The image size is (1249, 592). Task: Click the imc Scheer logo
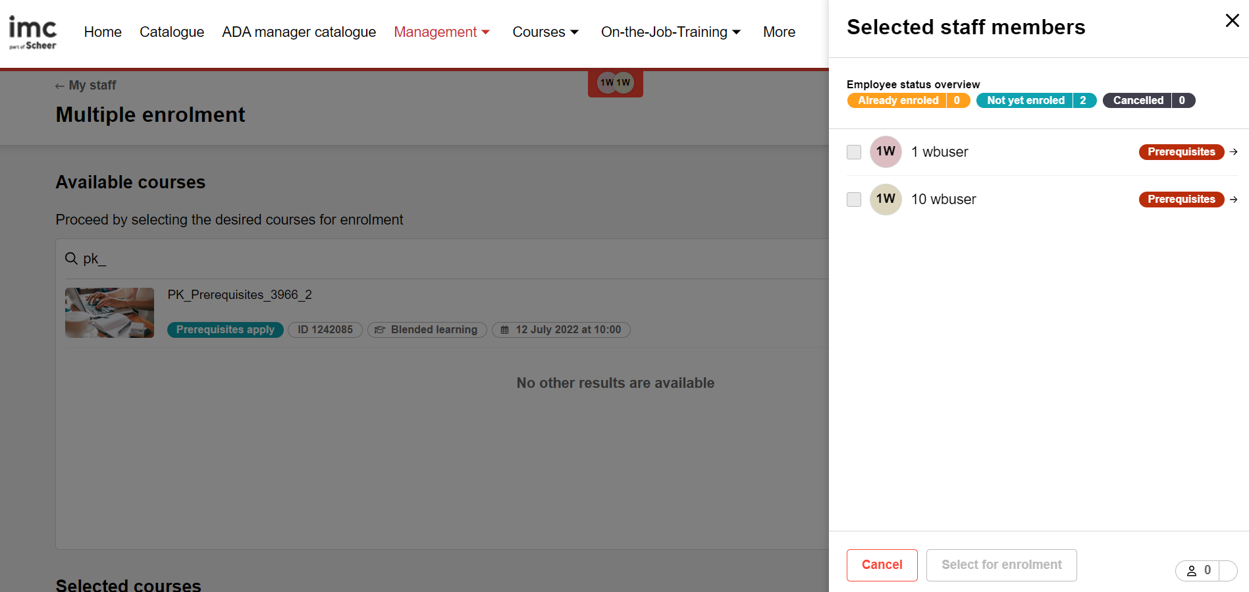(x=33, y=33)
